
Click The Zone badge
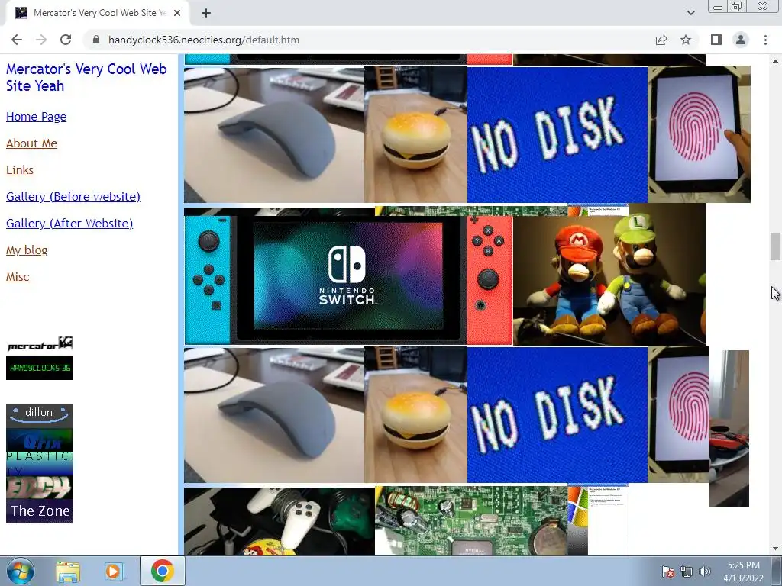40,510
